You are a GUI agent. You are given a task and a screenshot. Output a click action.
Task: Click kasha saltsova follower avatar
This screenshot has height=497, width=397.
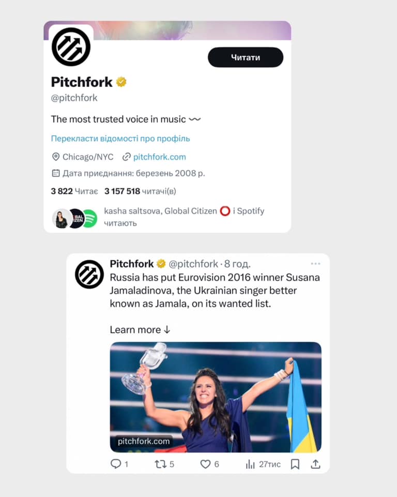[x=62, y=218]
